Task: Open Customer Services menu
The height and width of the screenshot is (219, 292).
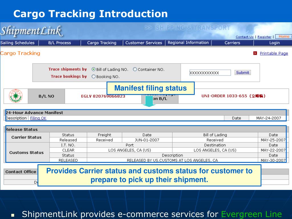Action: pyautogui.click(x=144, y=43)
